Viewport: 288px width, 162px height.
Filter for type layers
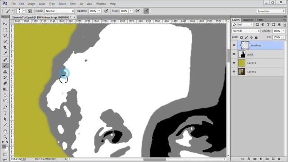pyautogui.click(x=268, y=25)
